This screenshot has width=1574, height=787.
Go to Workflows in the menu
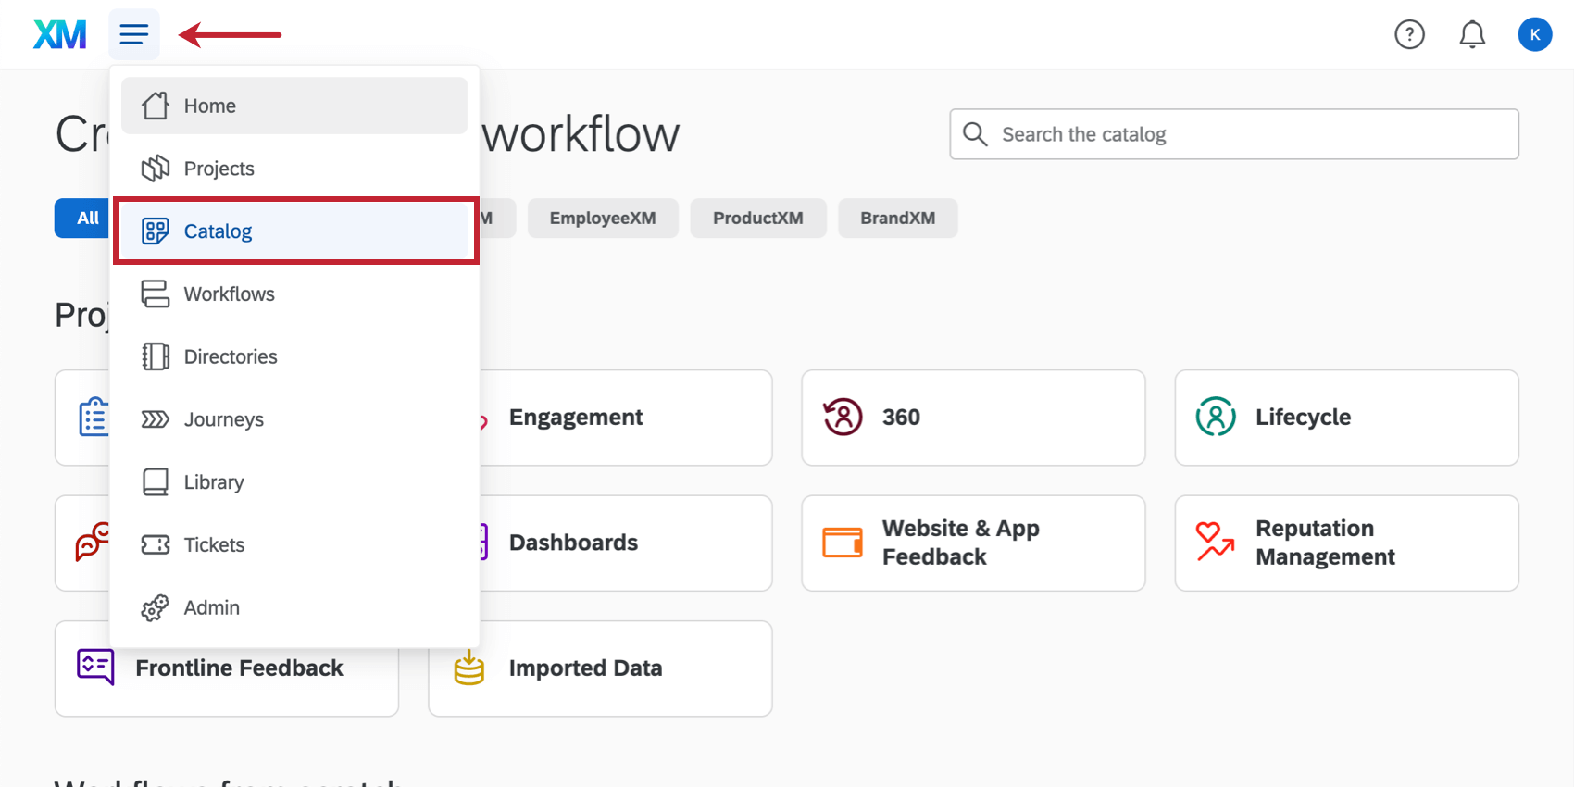294,294
